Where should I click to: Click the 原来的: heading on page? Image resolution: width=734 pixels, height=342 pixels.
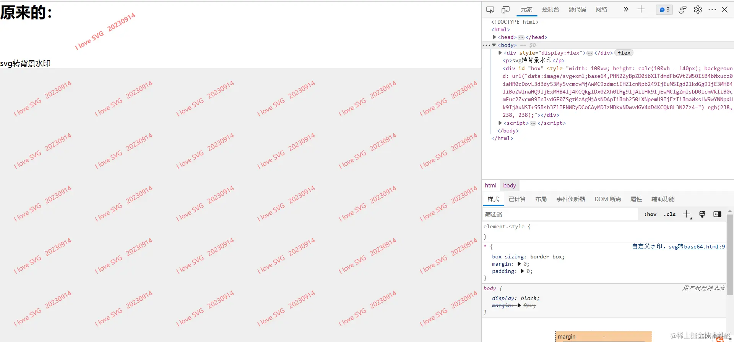point(26,13)
